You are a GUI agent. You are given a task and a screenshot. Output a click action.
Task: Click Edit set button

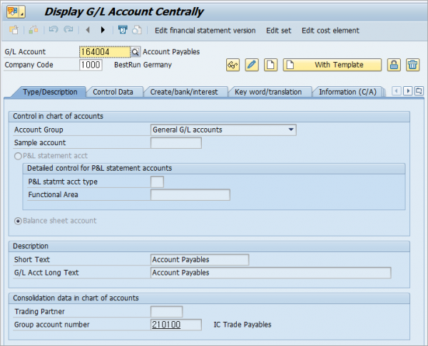tap(279, 31)
